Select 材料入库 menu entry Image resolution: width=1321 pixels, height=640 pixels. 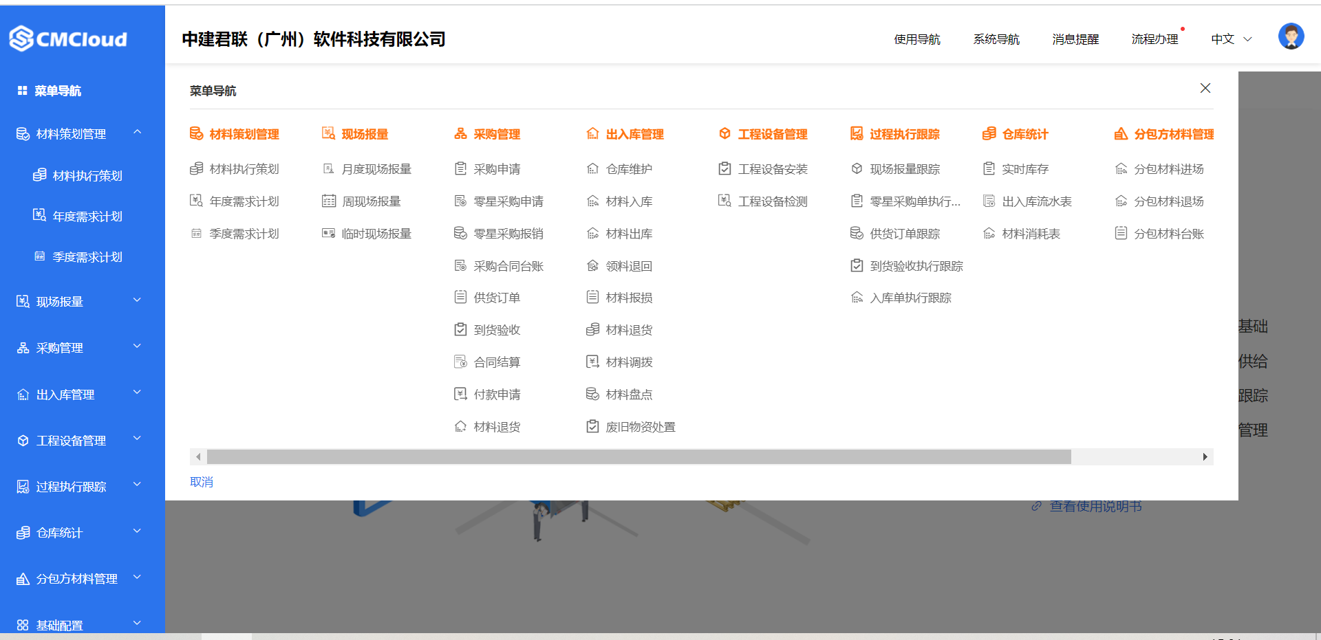pos(629,201)
